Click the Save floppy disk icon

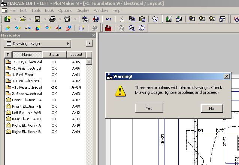[37, 19]
